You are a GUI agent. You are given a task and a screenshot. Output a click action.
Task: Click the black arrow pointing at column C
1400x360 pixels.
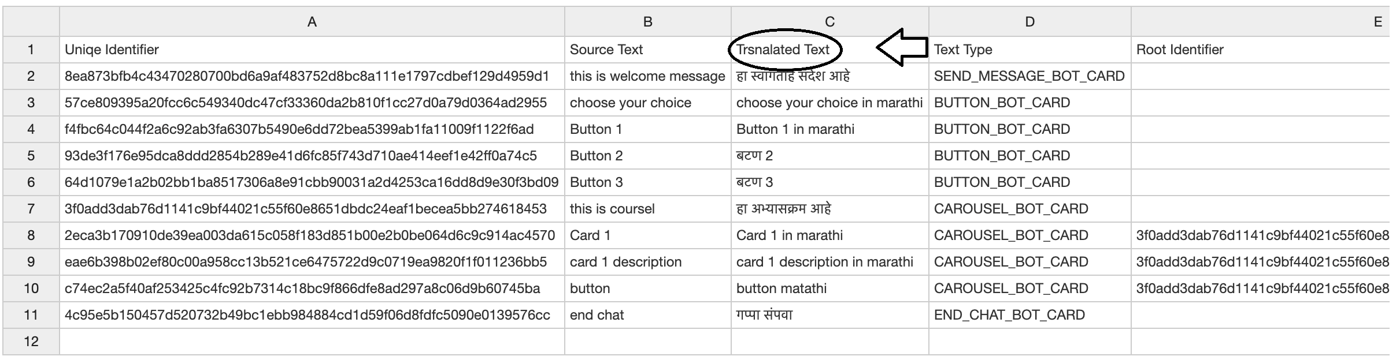903,47
